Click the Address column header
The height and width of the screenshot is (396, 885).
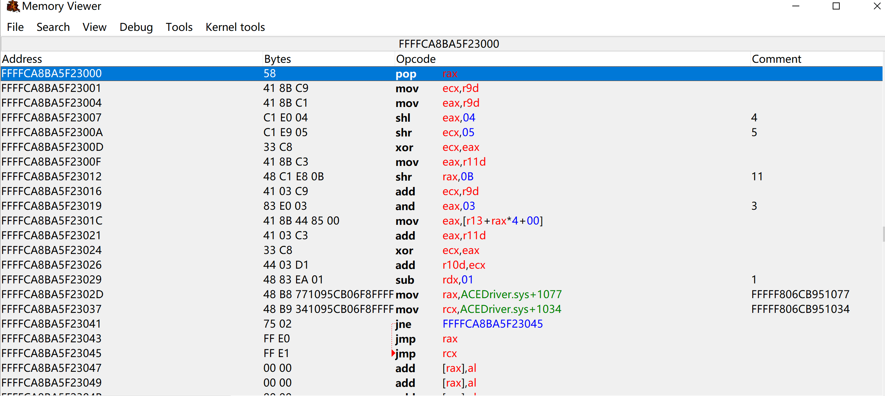pos(22,59)
